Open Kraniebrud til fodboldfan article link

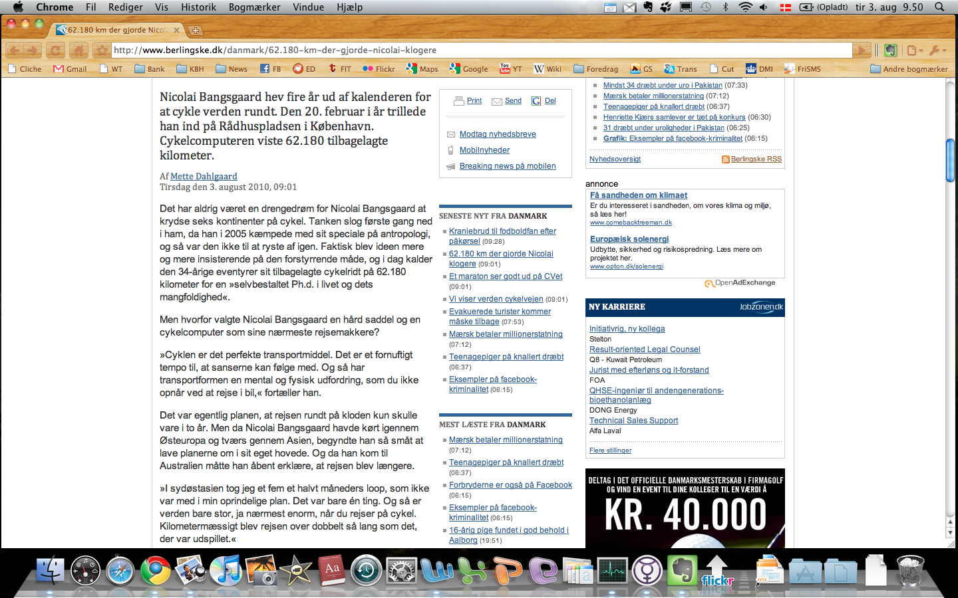click(x=502, y=236)
